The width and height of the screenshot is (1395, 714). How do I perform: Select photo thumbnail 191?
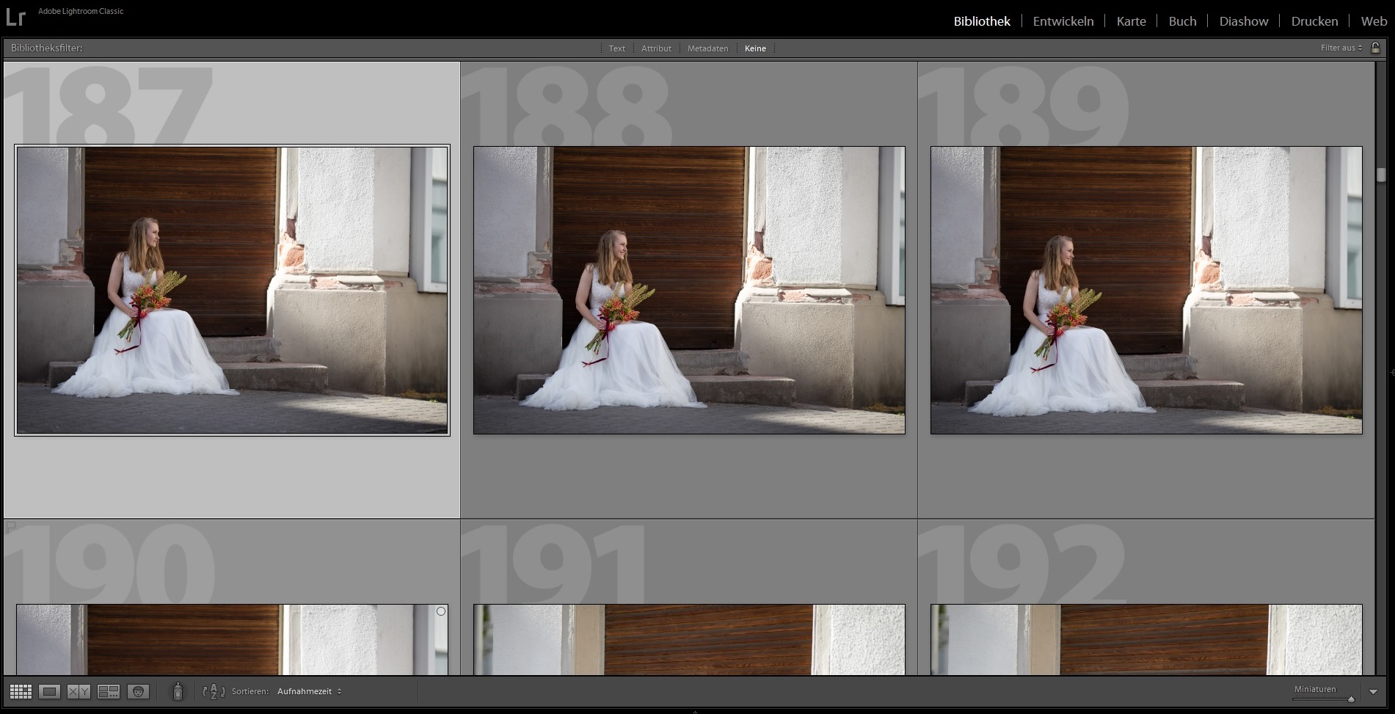tap(689, 640)
